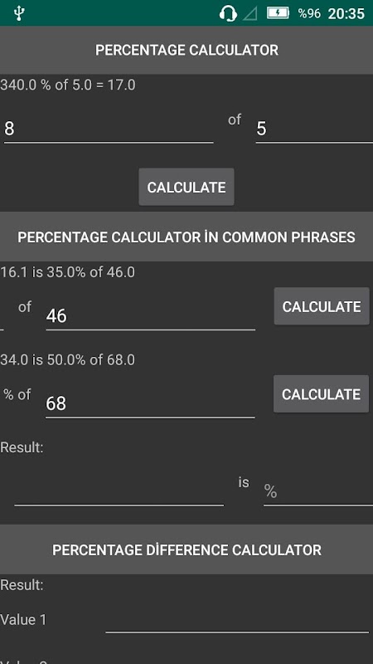
Task: Tap the '340.0 % of 5.0 = 17.0' result text
Action: [x=68, y=85]
